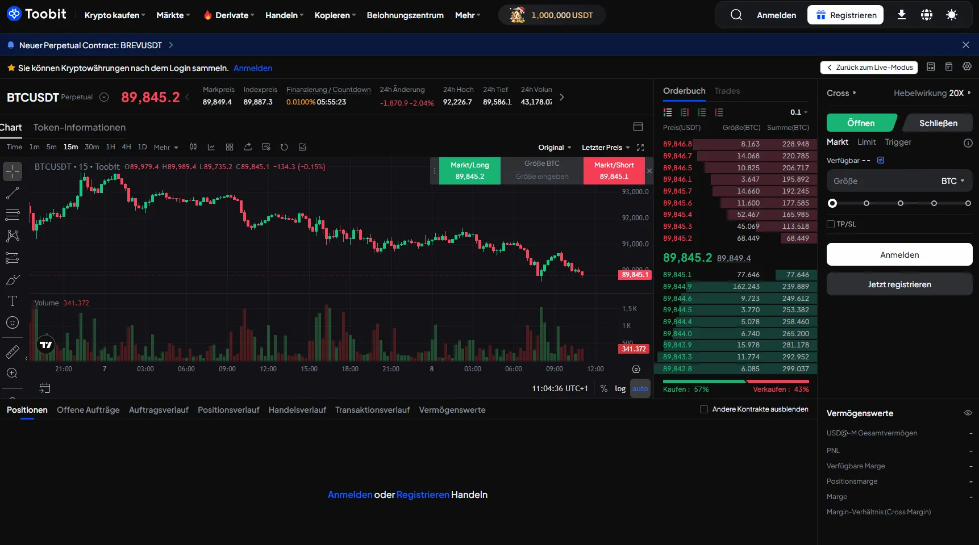This screenshot has width=979, height=545.
Task: Toggle percent scale on chart
Action: coord(604,388)
